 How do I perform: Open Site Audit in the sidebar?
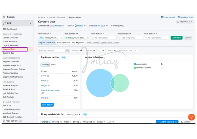[7, 105]
